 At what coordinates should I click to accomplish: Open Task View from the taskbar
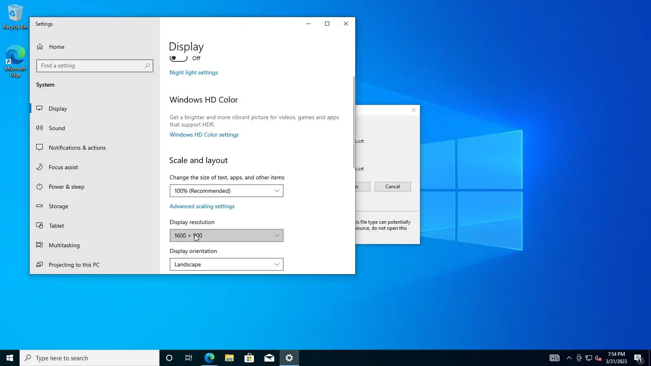pos(189,358)
